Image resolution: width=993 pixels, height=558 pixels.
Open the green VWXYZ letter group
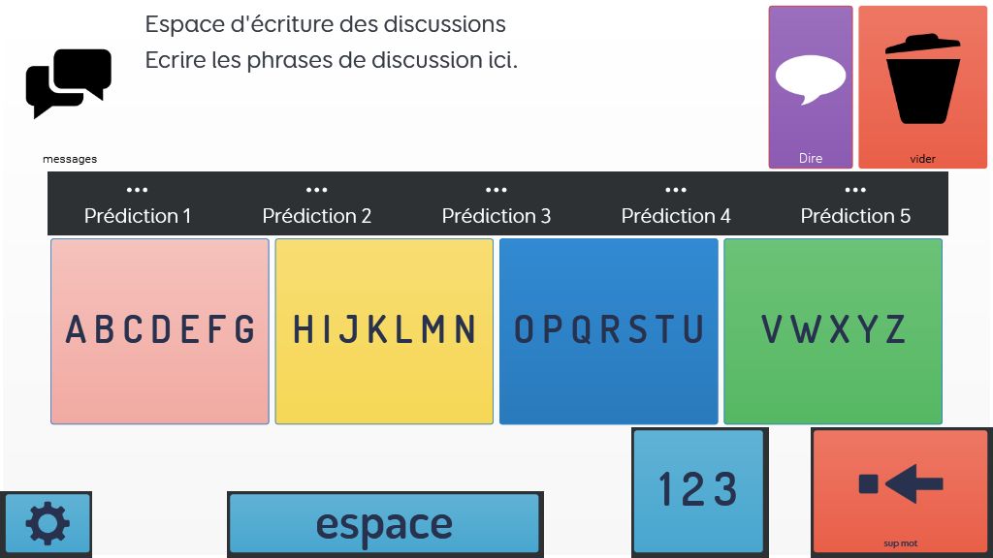[833, 331]
